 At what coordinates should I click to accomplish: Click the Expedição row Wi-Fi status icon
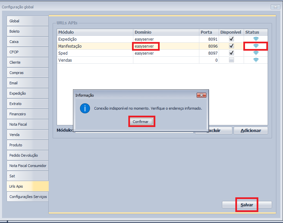tap(256, 39)
